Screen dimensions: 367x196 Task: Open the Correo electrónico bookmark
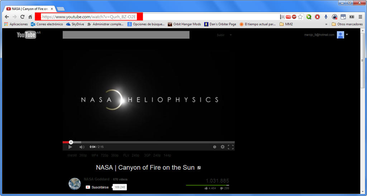pos(47,24)
